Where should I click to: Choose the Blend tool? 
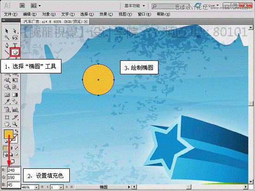coord(15,101)
